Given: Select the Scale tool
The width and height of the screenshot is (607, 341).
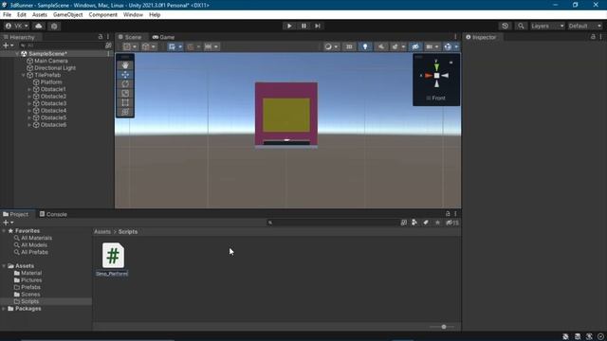Looking at the screenshot, I should 125,93.
